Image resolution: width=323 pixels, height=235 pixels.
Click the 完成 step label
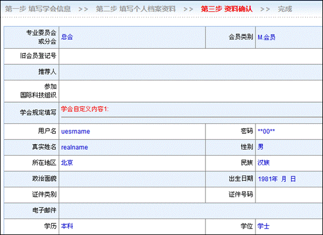[285, 9]
